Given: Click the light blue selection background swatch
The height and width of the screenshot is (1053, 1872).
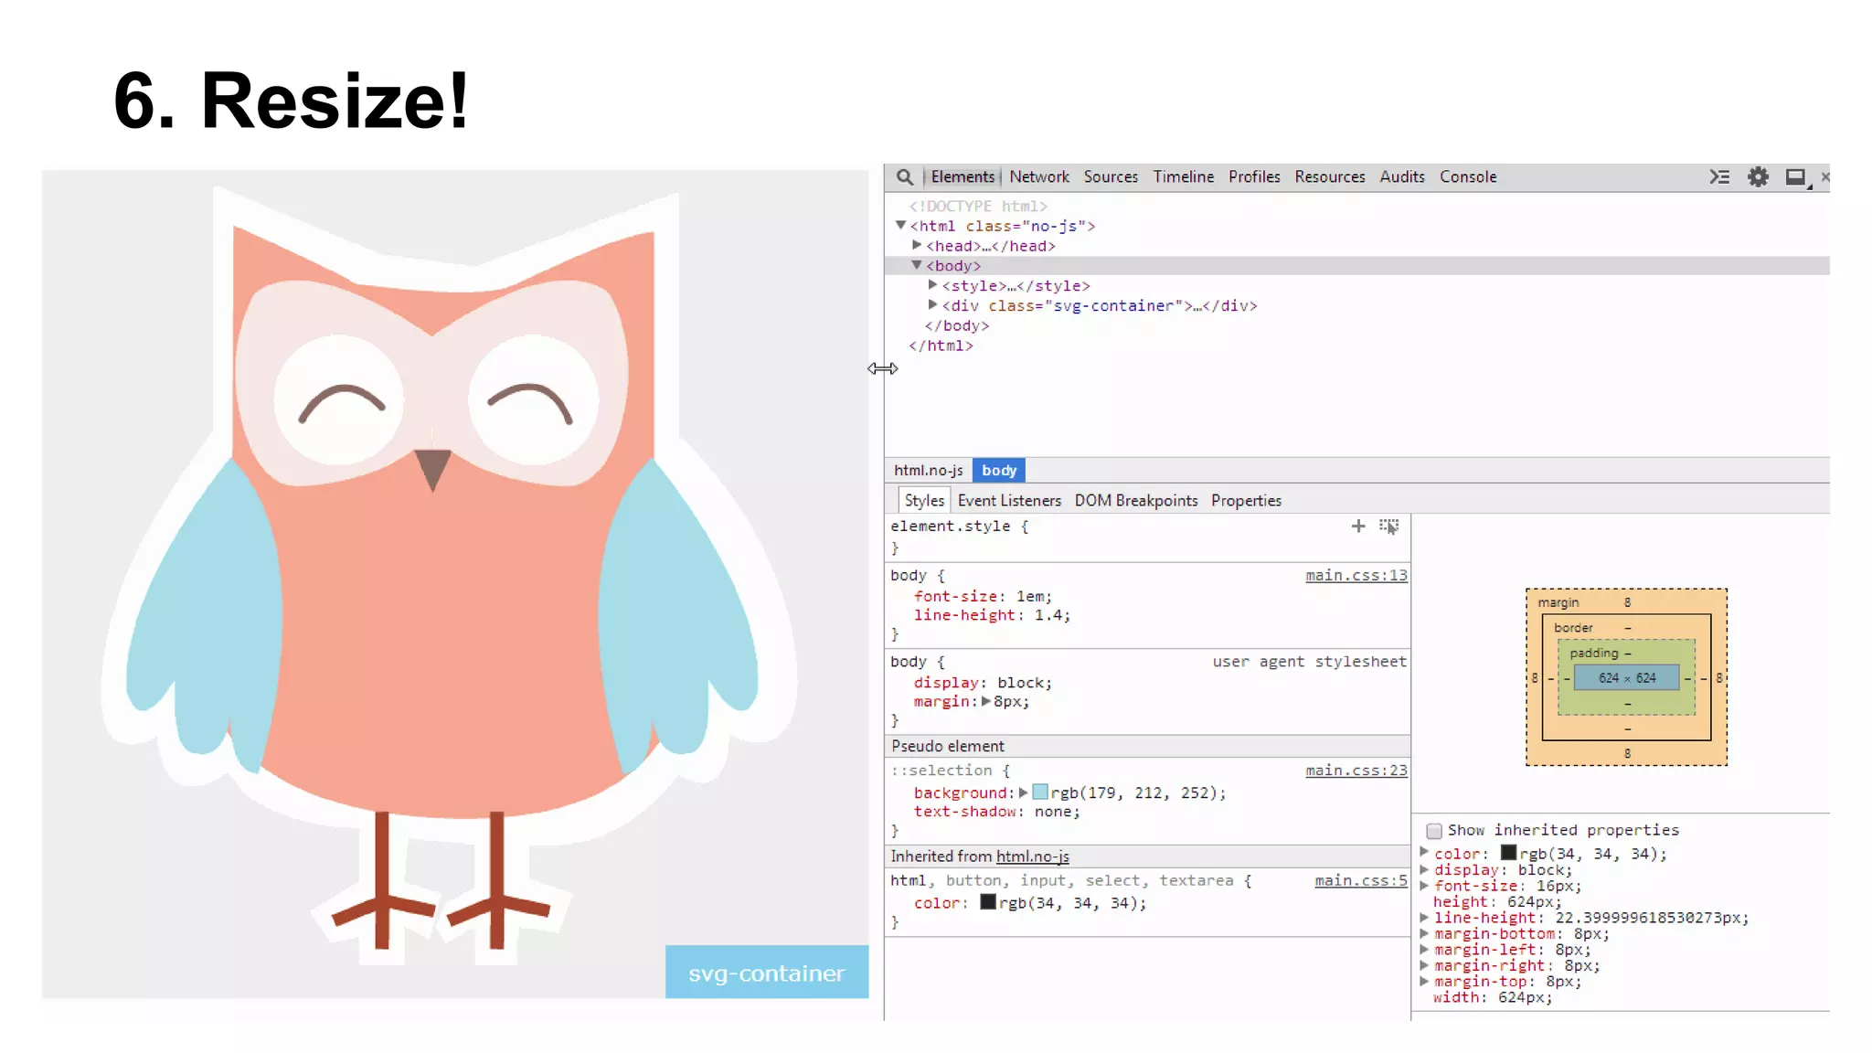Looking at the screenshot, I should pyautogui.click(x=1040, y=792).
